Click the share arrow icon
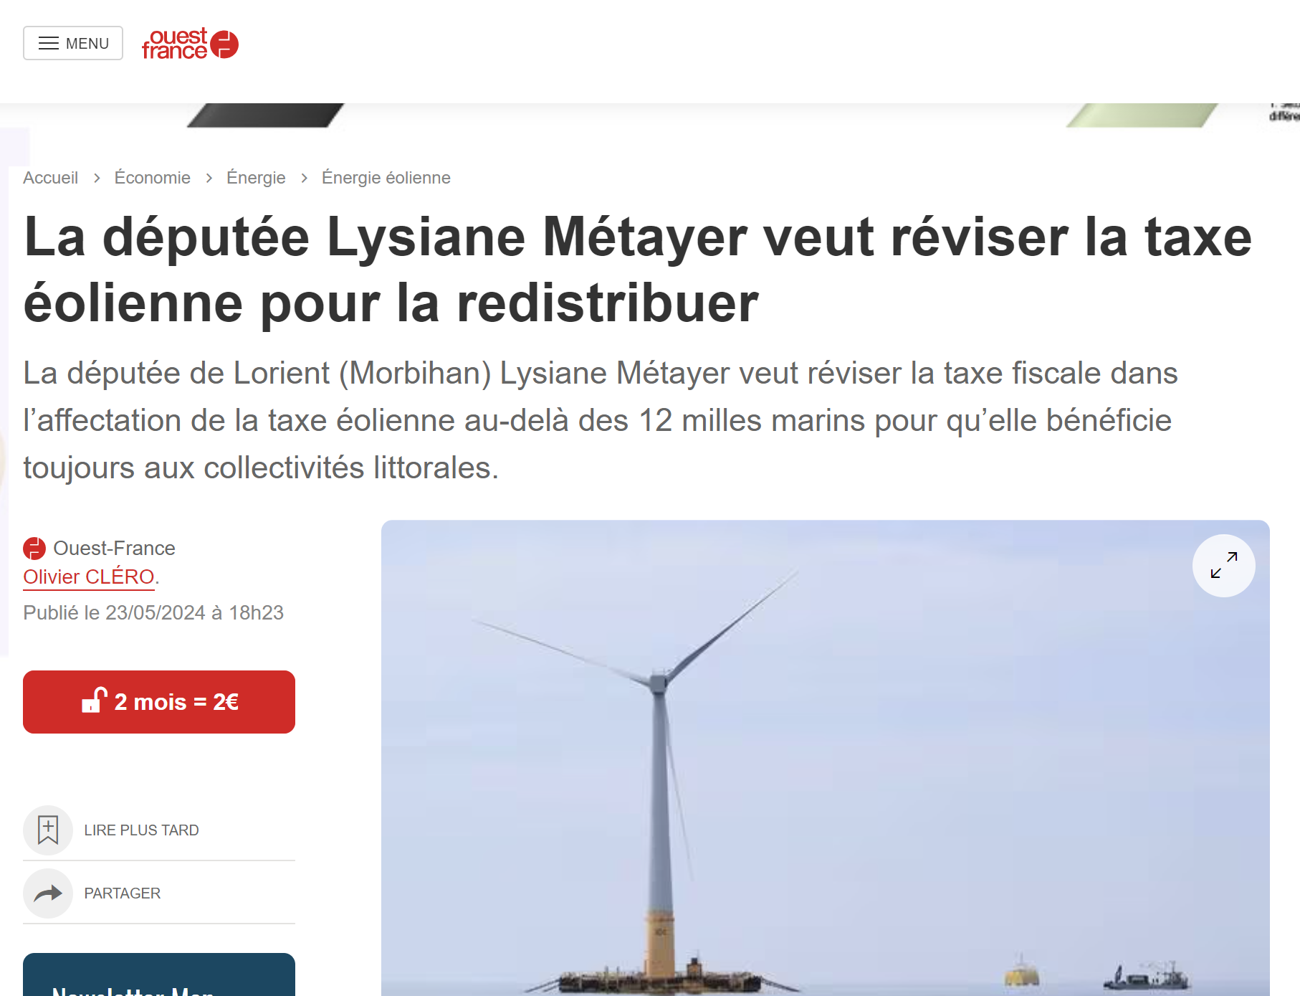Viewport: 1300px width, 996px height. [x=48, y=893]
